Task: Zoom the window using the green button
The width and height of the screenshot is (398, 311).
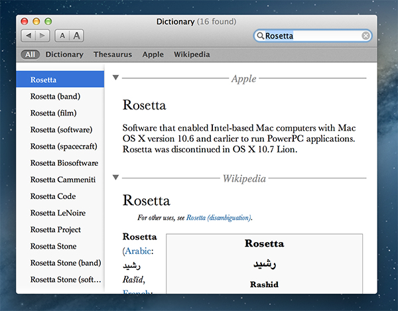Action: (48, 21)
